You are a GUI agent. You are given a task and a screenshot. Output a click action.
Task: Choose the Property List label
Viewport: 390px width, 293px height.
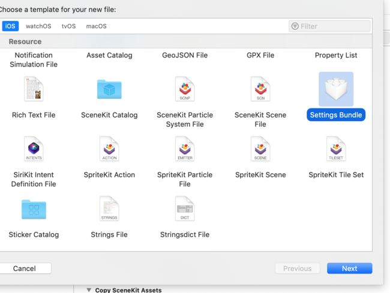(336, 55)
